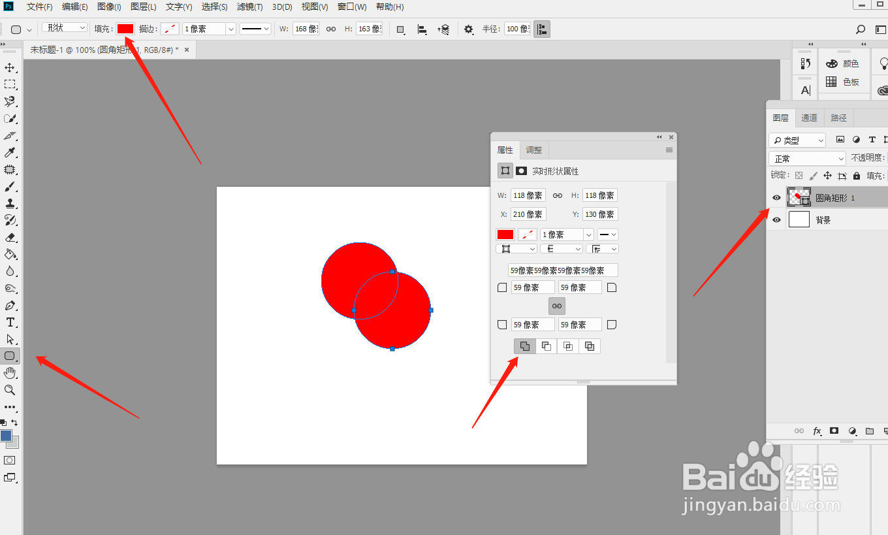
Task: Select the subtract-from-shape operation in Properties
Action: coord(546,346)
